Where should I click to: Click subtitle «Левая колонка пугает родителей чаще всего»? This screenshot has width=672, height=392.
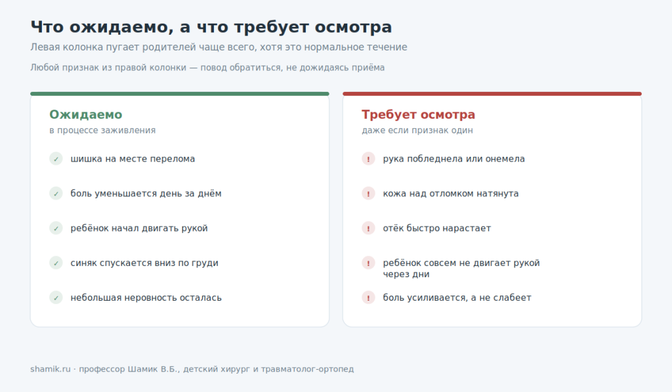(219, 47)
